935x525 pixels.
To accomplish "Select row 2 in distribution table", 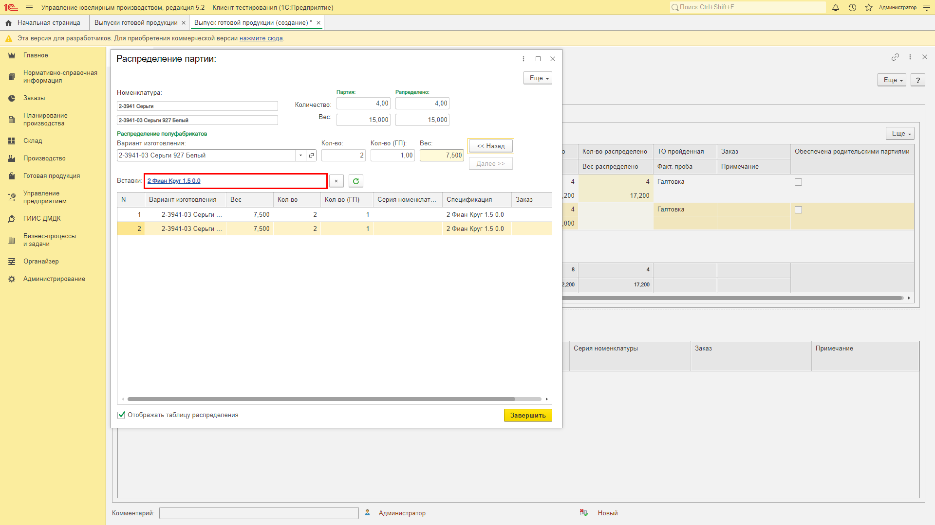I will coord(335,229).
